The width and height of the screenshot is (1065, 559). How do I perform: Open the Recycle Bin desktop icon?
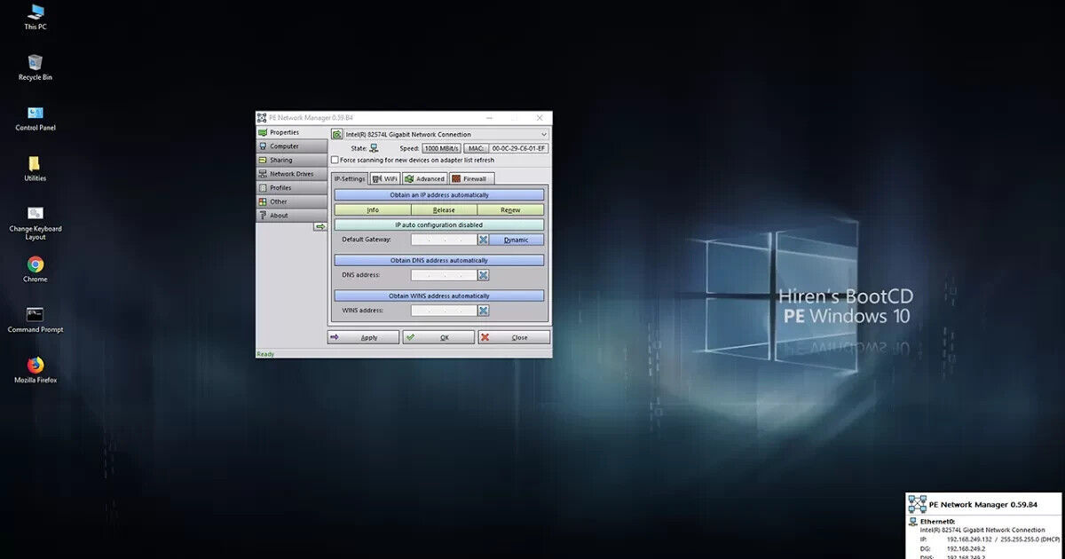35,67
